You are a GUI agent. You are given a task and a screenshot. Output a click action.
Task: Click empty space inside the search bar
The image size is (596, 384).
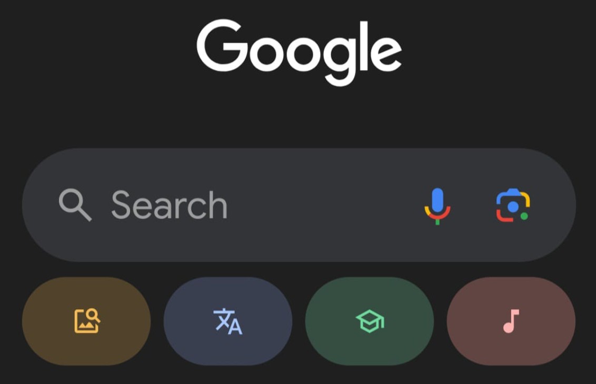tap(323, 205)
